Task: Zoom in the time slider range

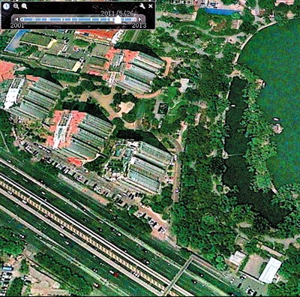Action: click(24, 6)
